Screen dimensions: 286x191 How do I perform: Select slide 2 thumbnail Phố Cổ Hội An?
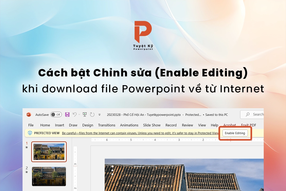click(x=49, y=176)
